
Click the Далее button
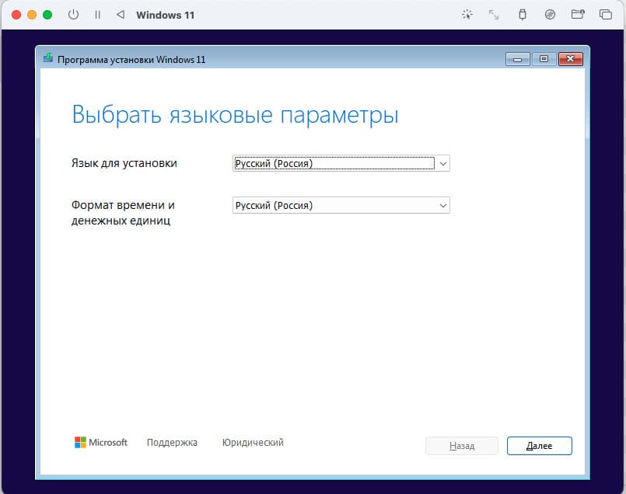coord(539,446)
